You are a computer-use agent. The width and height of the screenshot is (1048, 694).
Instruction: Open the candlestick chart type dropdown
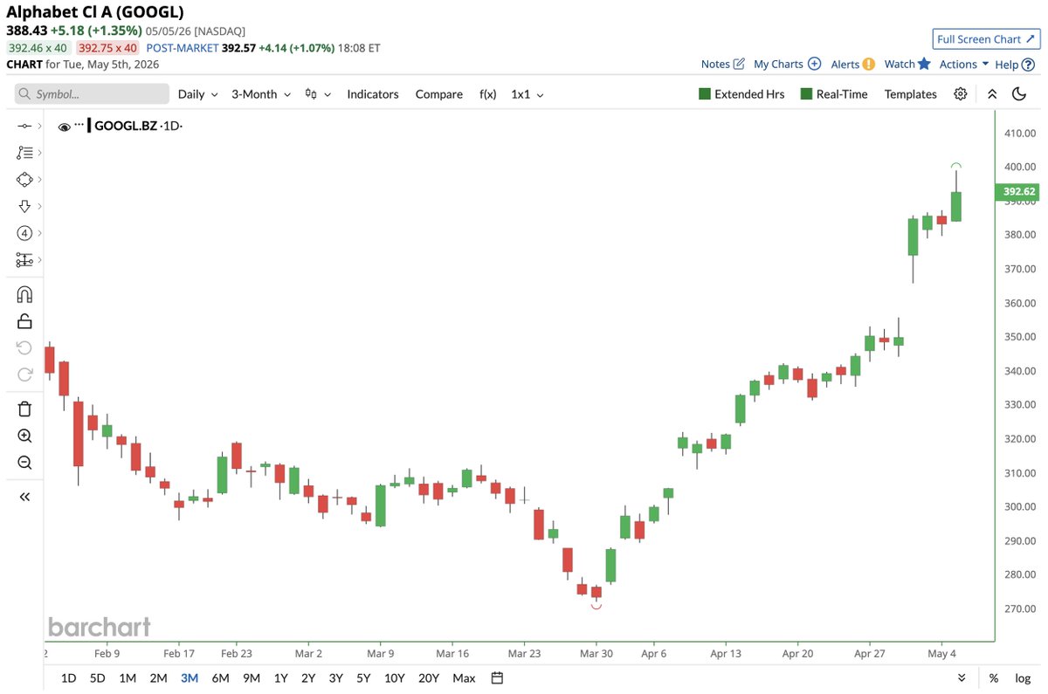pos(318,94)
